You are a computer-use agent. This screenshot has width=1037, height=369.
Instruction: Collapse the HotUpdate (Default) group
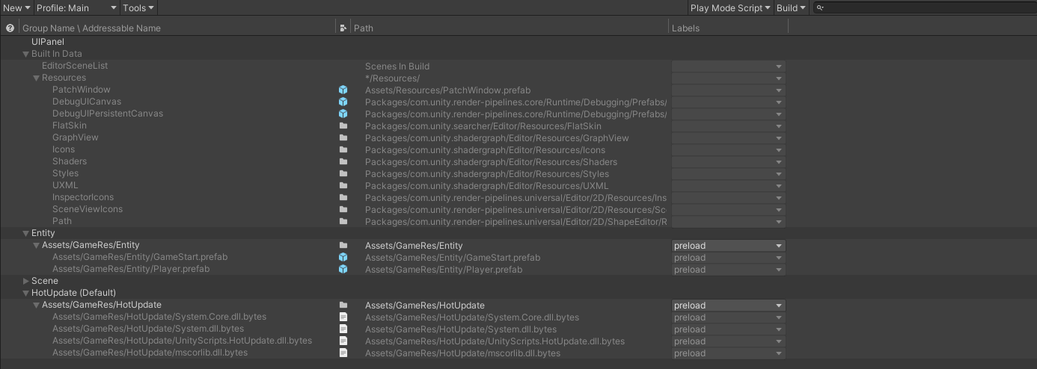[x=26, y=293]
